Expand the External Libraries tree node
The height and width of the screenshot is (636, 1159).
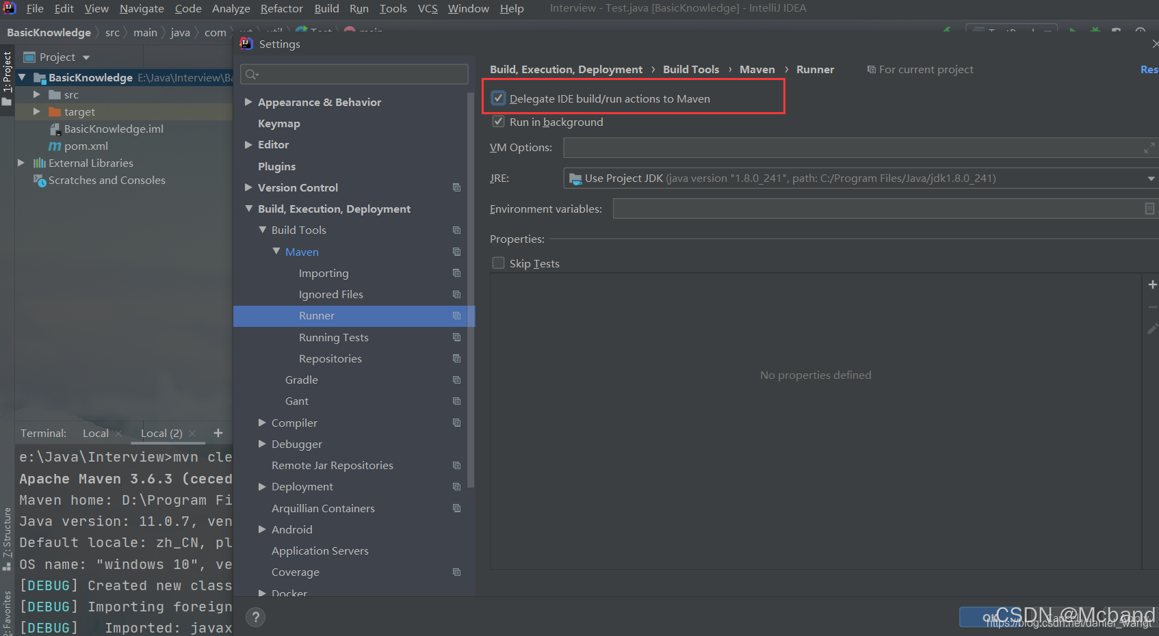pyautogui.click(x=21, y=163)
